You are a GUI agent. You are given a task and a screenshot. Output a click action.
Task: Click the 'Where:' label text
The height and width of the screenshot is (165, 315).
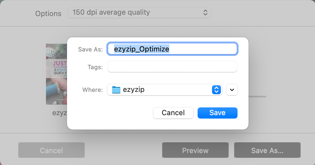point(92,89)
